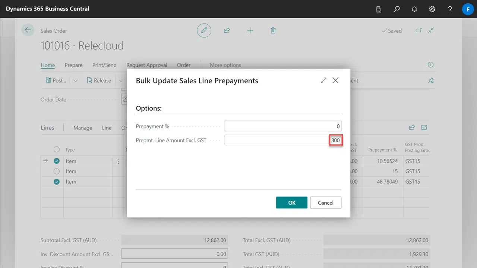Click the trash delete icon
477x268 pixels.
[x=273, y=31]
